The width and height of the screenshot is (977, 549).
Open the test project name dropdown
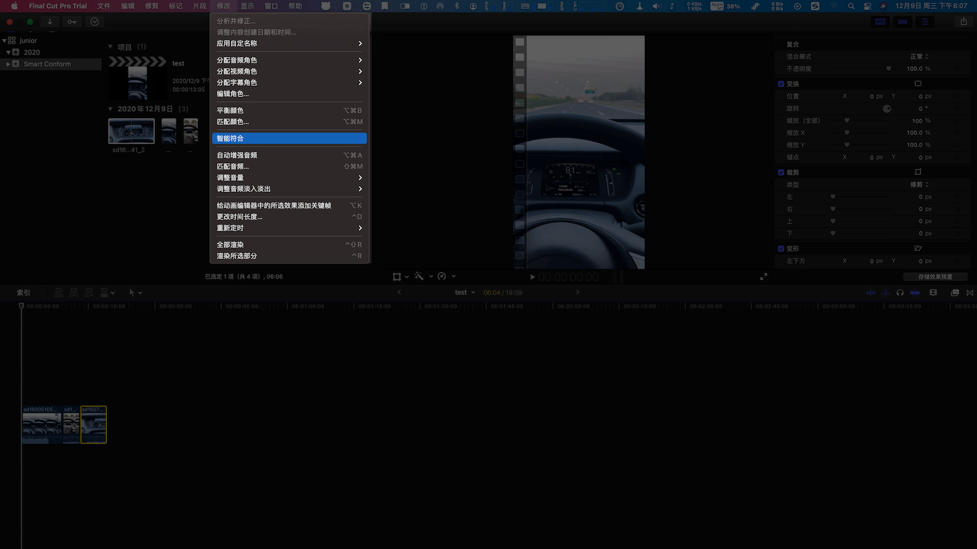[465, 293]
